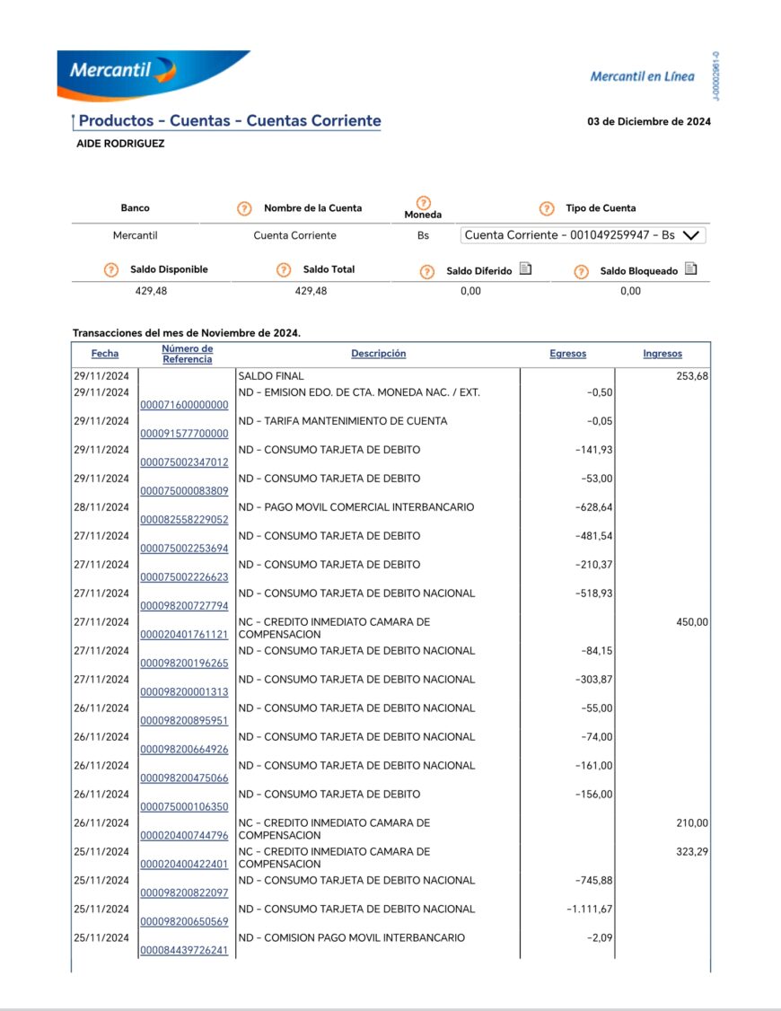Select account holder name AIDE RODRIGUEZ
Image resolution: width=781 pixels, height=1011 pixels.
pos(120,144)
